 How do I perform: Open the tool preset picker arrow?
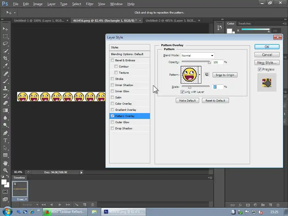tap(15, 13)
